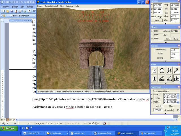Click the More... button in Placement
Viewport: 181px width, 136px height.
(171, 106)
